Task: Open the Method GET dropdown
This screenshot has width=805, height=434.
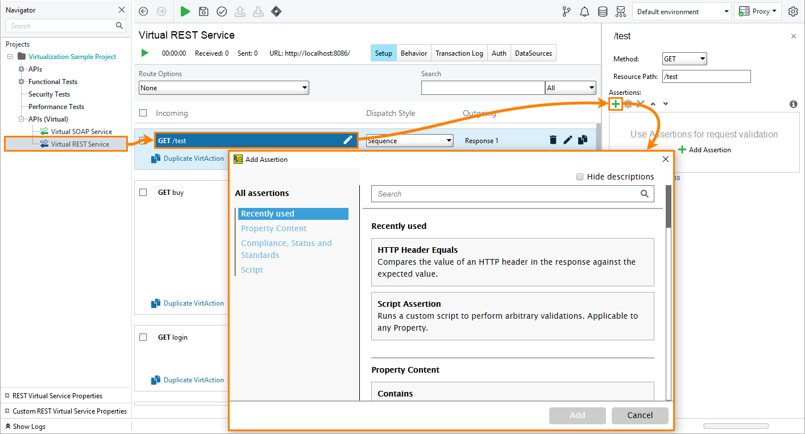Action: (x=684, y=59)
